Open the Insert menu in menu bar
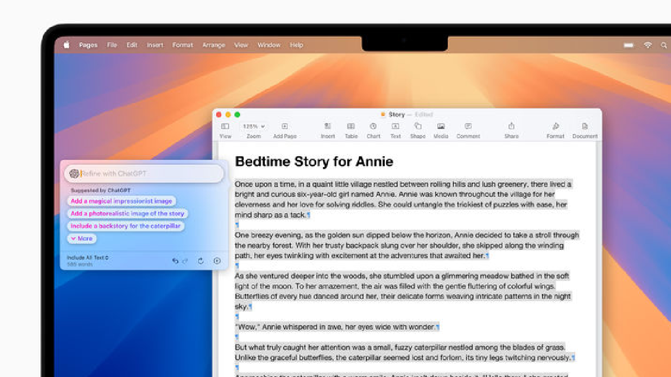Screen dimensions: 671x377 point(155,45)
